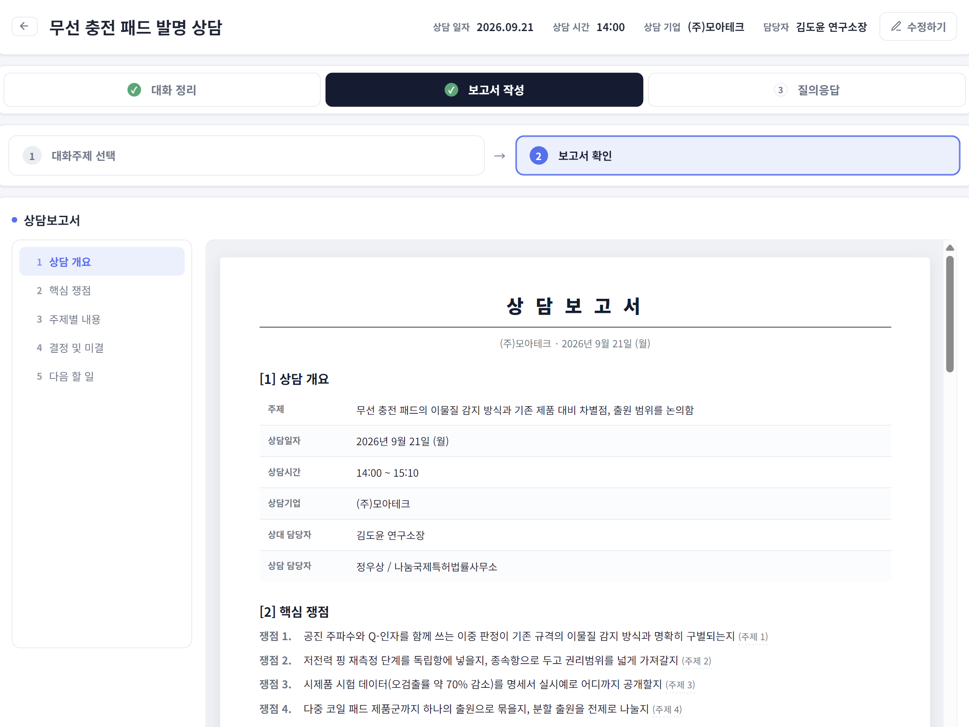Screen dimensions: 969x727
Task: Click the 주제 row description text
Action: coord(525,410)
